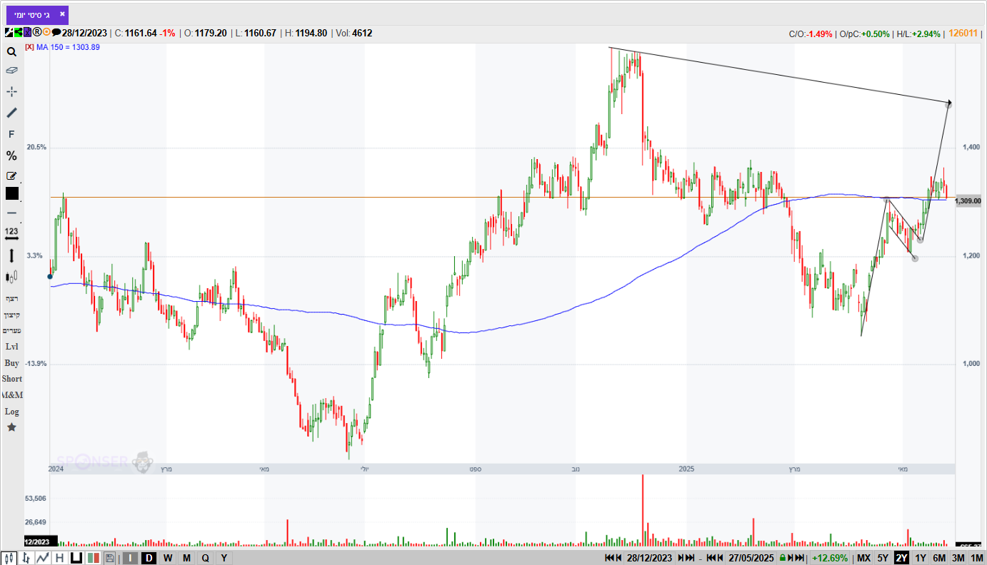Image resolution: width=987 pixels, height=565 pixels.
Task: Set chart range to 3M
Action: point(958,558)
